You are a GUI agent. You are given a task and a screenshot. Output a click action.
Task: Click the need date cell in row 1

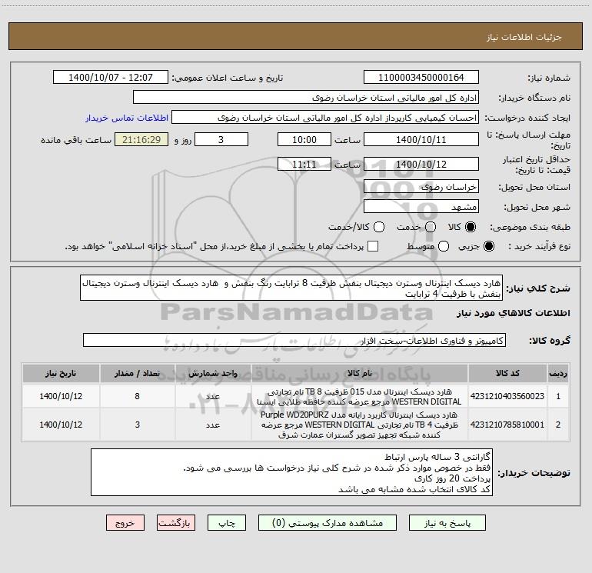coord(61,396)
